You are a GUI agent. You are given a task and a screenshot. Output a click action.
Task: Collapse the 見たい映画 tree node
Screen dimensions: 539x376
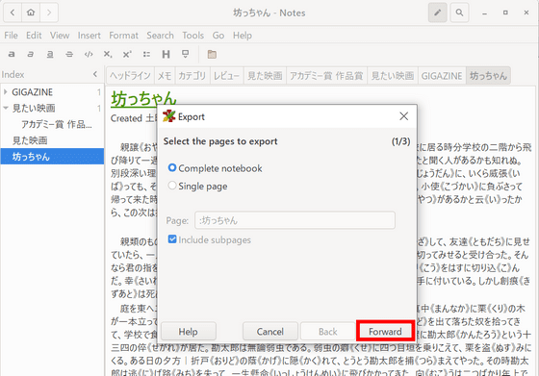[6, 108]
